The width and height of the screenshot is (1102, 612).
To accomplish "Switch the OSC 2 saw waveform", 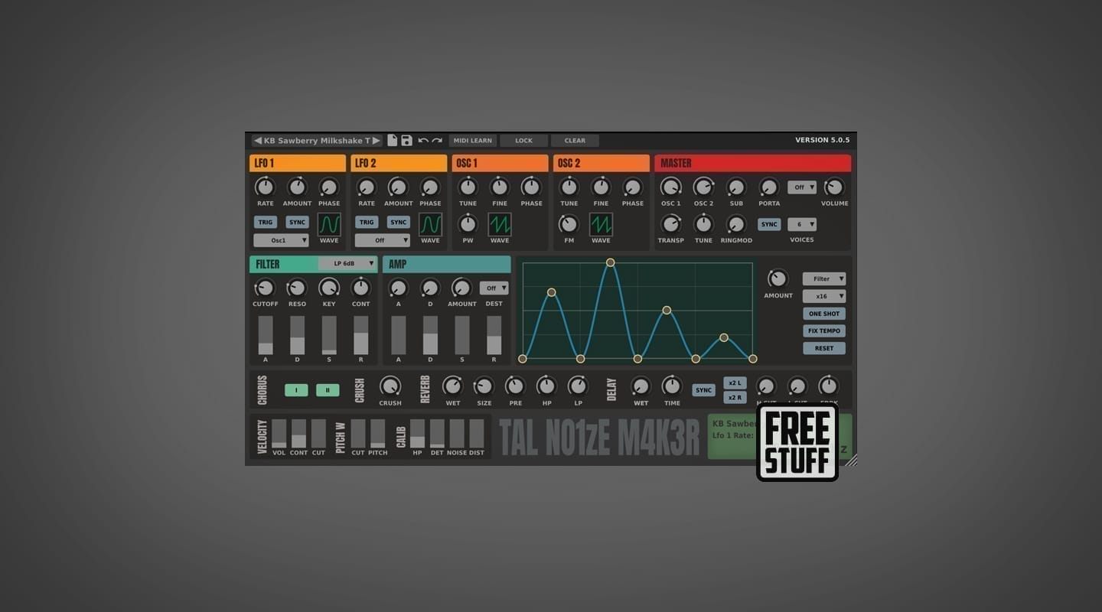I will (601, 225).
